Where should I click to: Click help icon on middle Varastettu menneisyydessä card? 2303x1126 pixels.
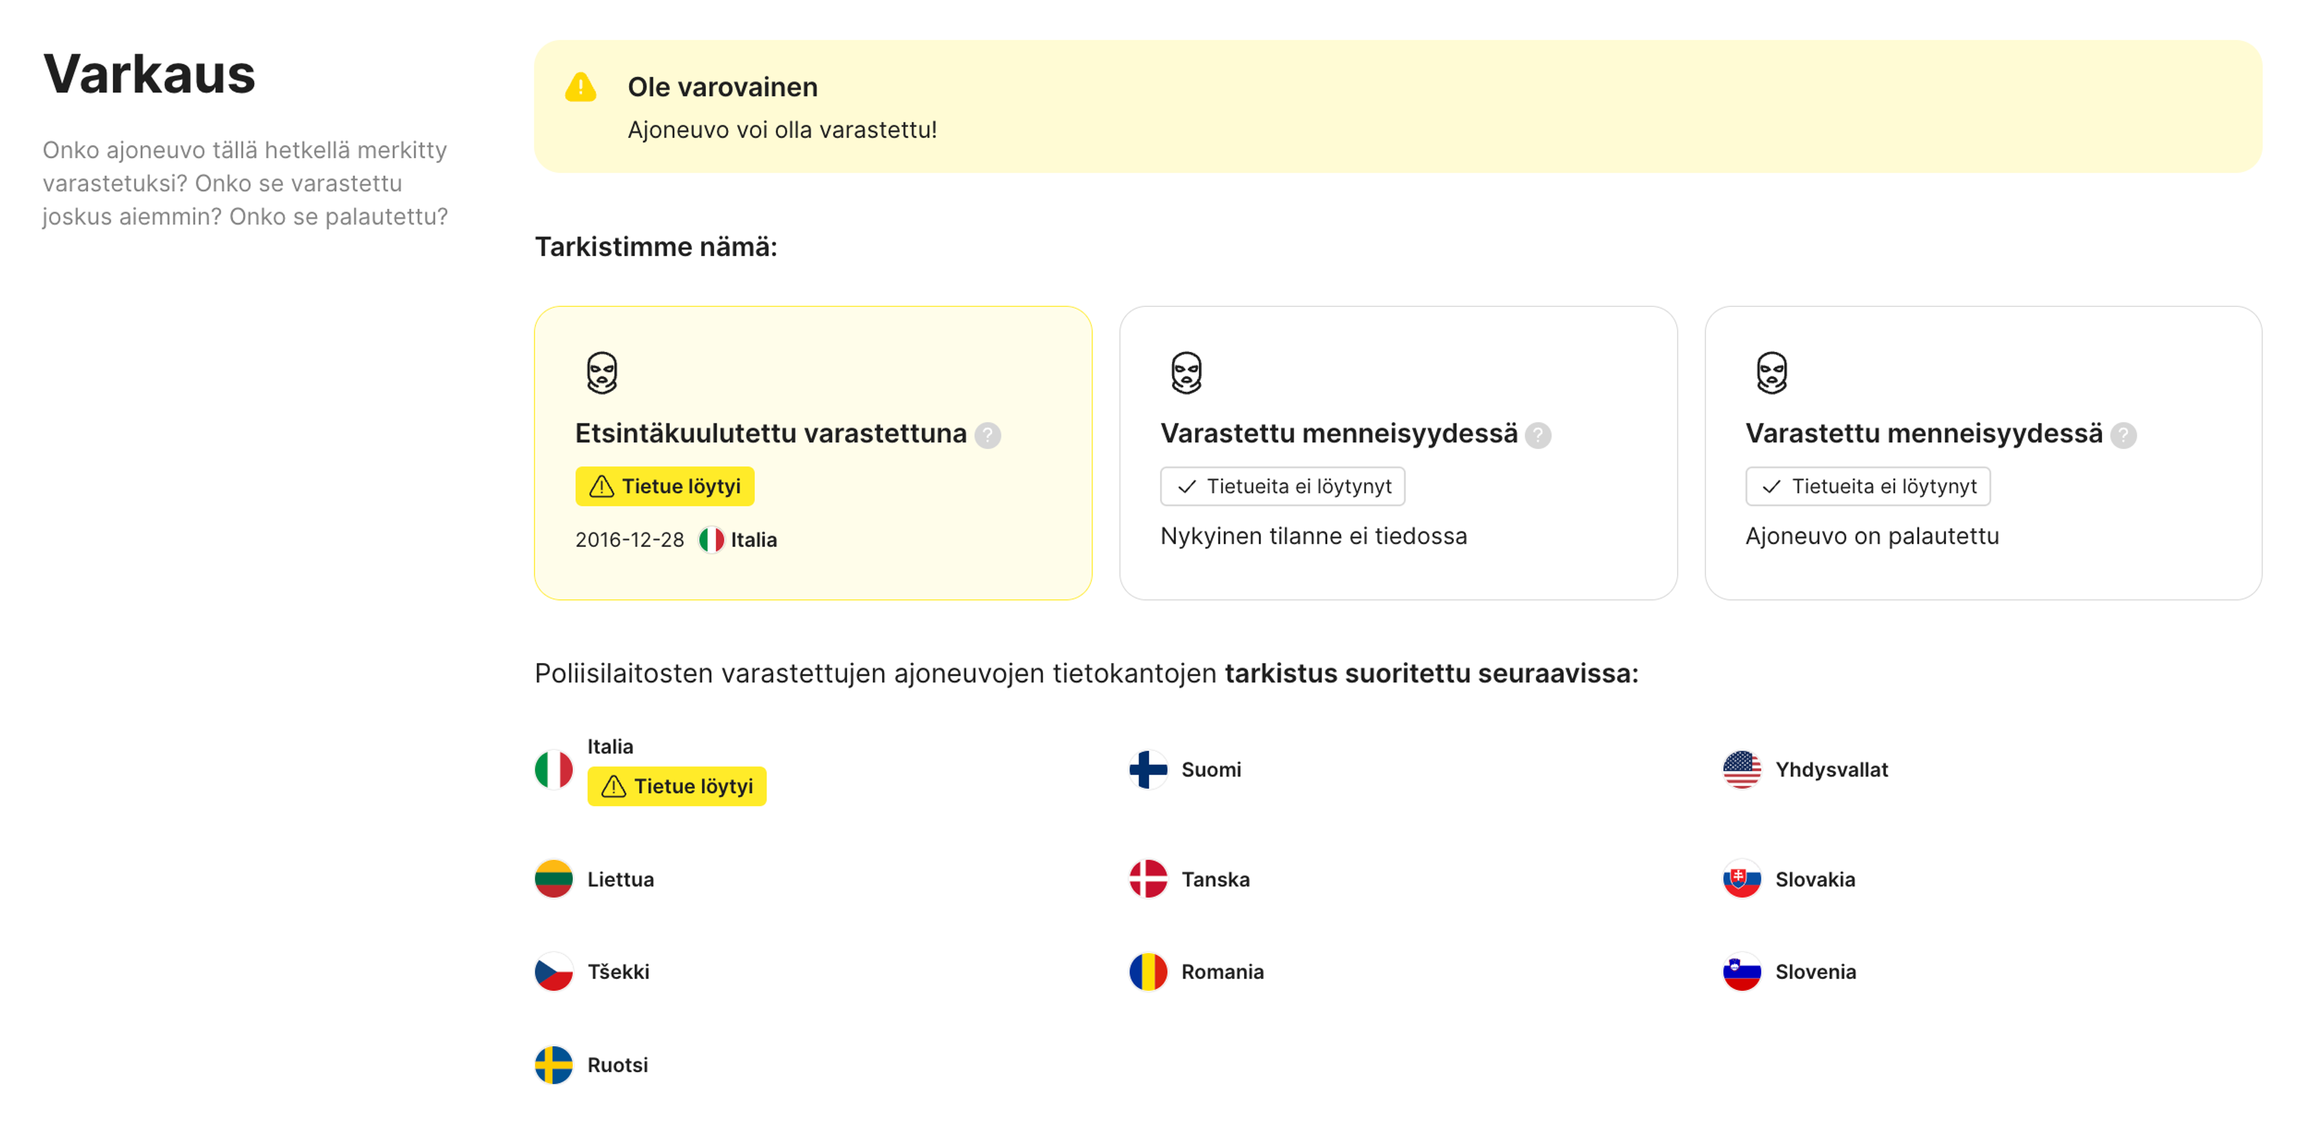click(x=1538, y=435)
